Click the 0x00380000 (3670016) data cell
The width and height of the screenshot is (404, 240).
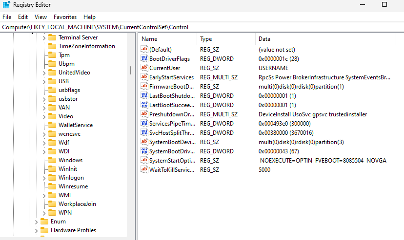[286, 133]
